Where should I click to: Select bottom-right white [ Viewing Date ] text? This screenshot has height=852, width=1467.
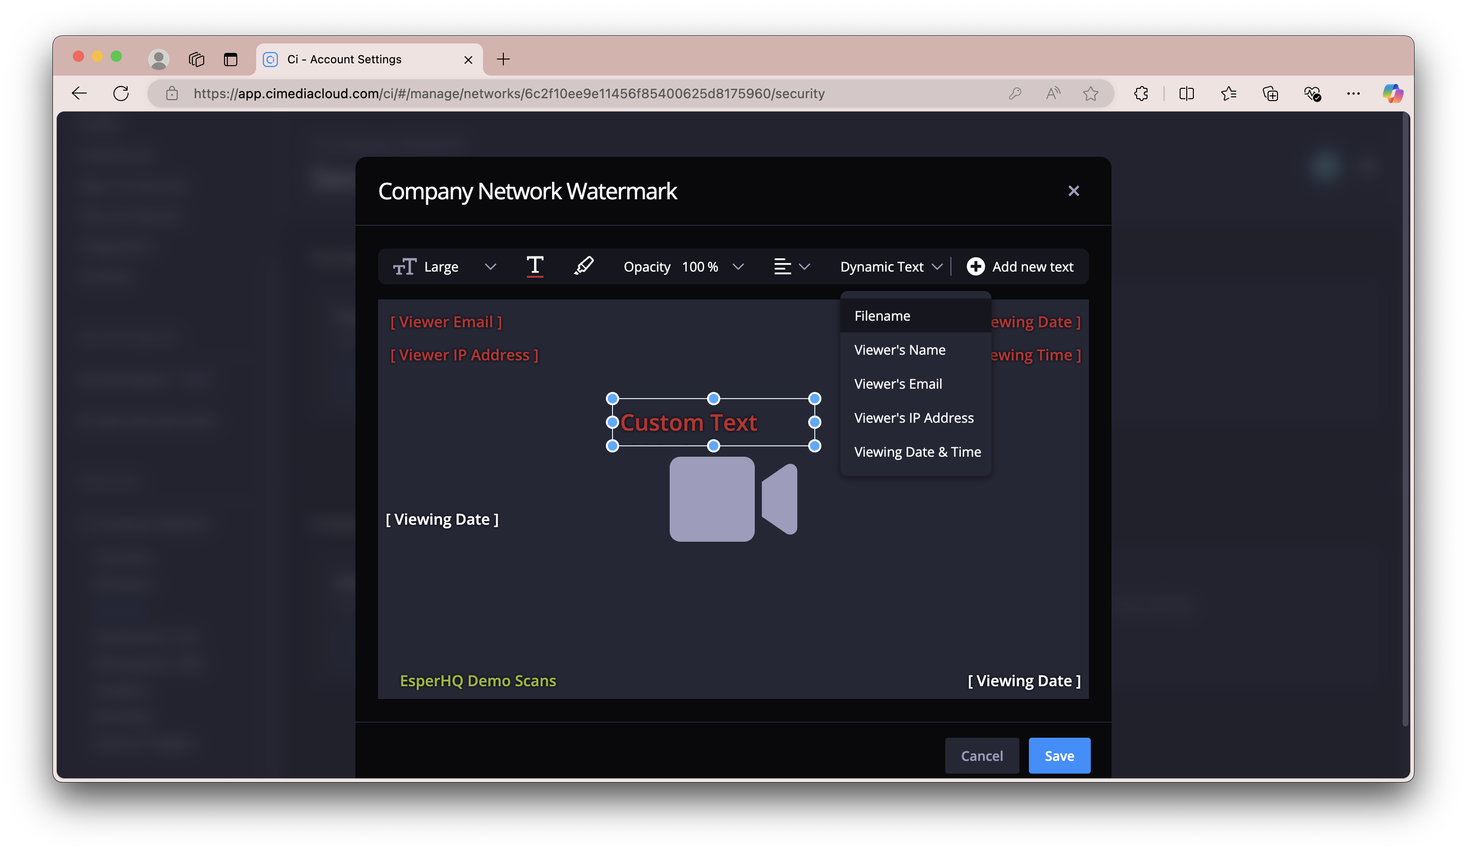(x=1024, y=681)
